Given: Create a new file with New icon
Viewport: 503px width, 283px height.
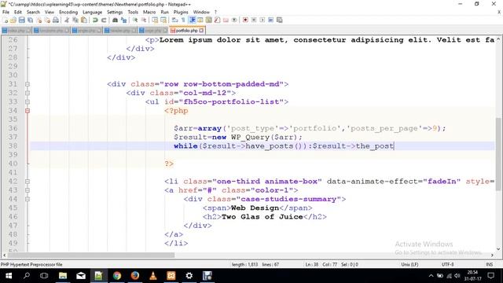Looking at the screenshot, I should 6,20.
